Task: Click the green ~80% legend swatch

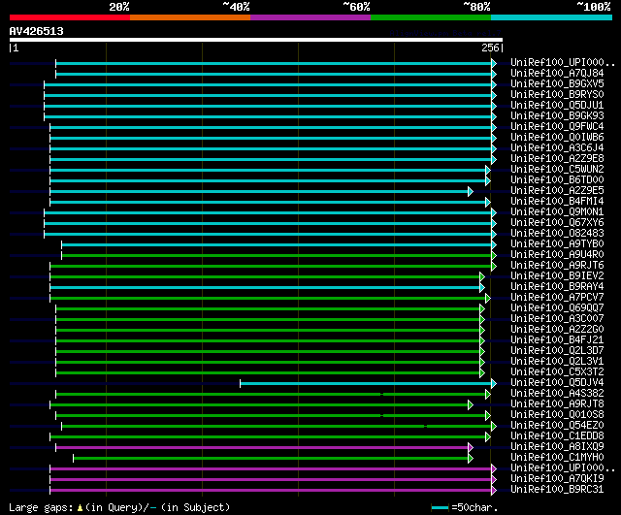Action: (431, 17)
